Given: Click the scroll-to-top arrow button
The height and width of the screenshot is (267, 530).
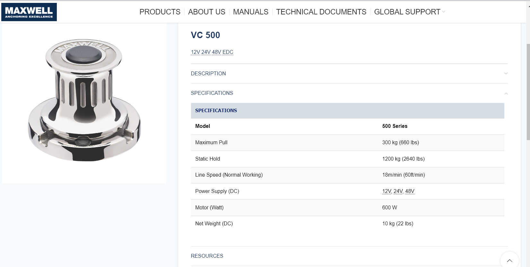Looking at the screenshot, I should (509, 260).
